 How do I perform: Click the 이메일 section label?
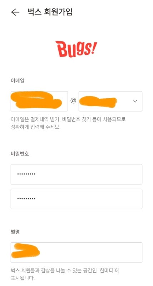click(x=18, y=81)
